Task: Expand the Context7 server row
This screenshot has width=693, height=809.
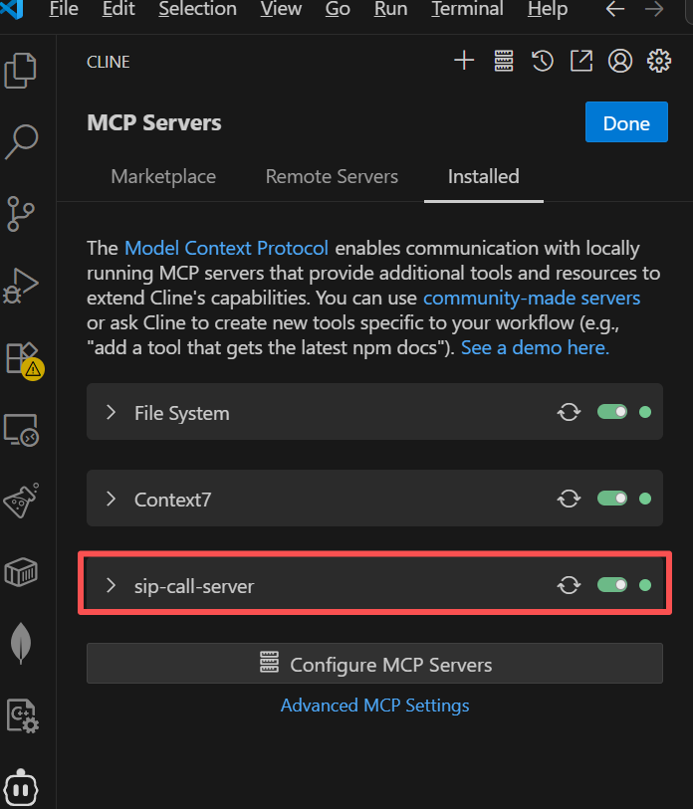Action: click(111, 499)
